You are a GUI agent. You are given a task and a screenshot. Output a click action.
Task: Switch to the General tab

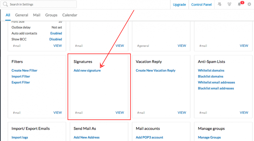click(x=22, y=15)
